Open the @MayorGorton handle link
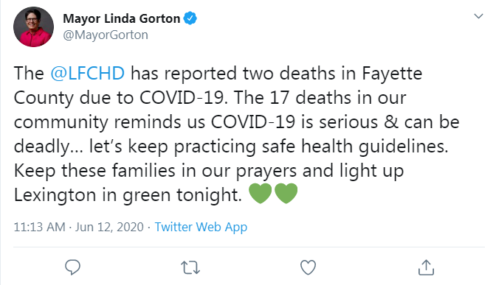The height and width of the screenshot is (285, 496). click(106, 35)
